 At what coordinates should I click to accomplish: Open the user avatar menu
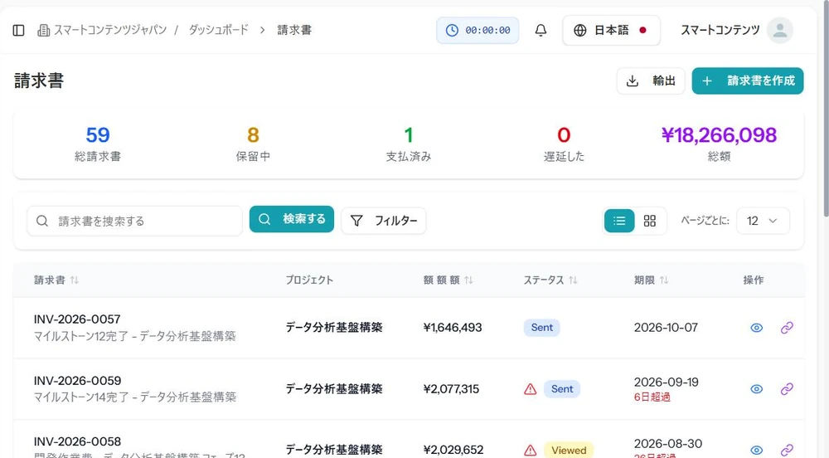(780, 30)
